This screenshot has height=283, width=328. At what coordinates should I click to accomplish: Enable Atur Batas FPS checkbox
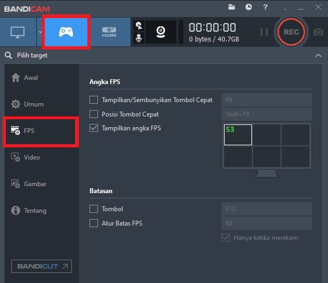click(94, 223)
